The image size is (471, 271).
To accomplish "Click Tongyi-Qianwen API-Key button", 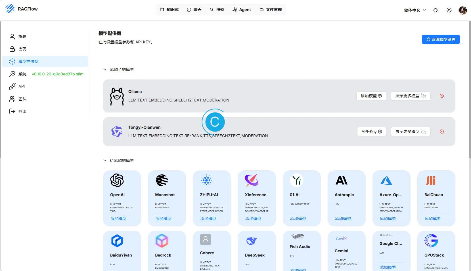I will click(x=372, y=132).
